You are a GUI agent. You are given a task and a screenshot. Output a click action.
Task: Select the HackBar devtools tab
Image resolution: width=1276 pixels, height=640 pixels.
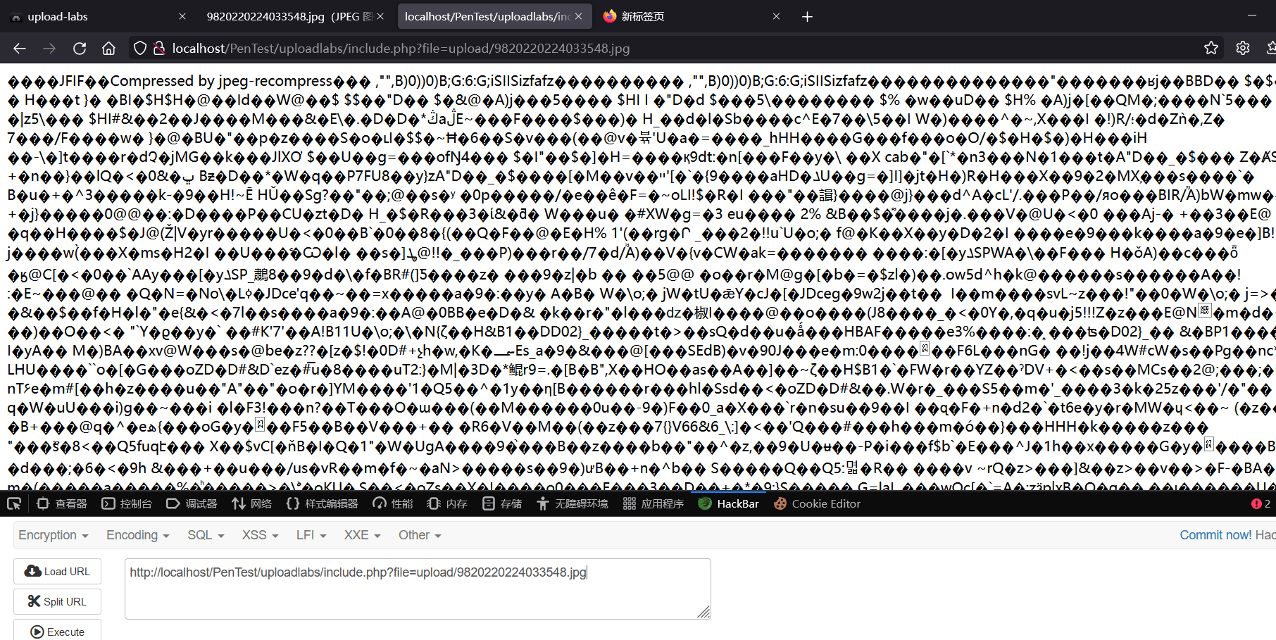click(729, 503)
